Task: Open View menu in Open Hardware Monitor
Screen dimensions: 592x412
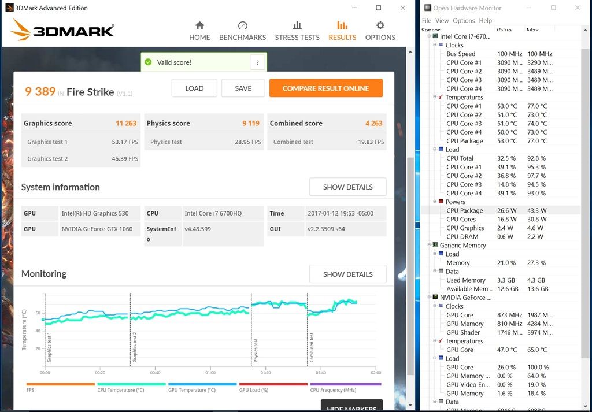Action: pyautogui.click(x=442, y=20)
